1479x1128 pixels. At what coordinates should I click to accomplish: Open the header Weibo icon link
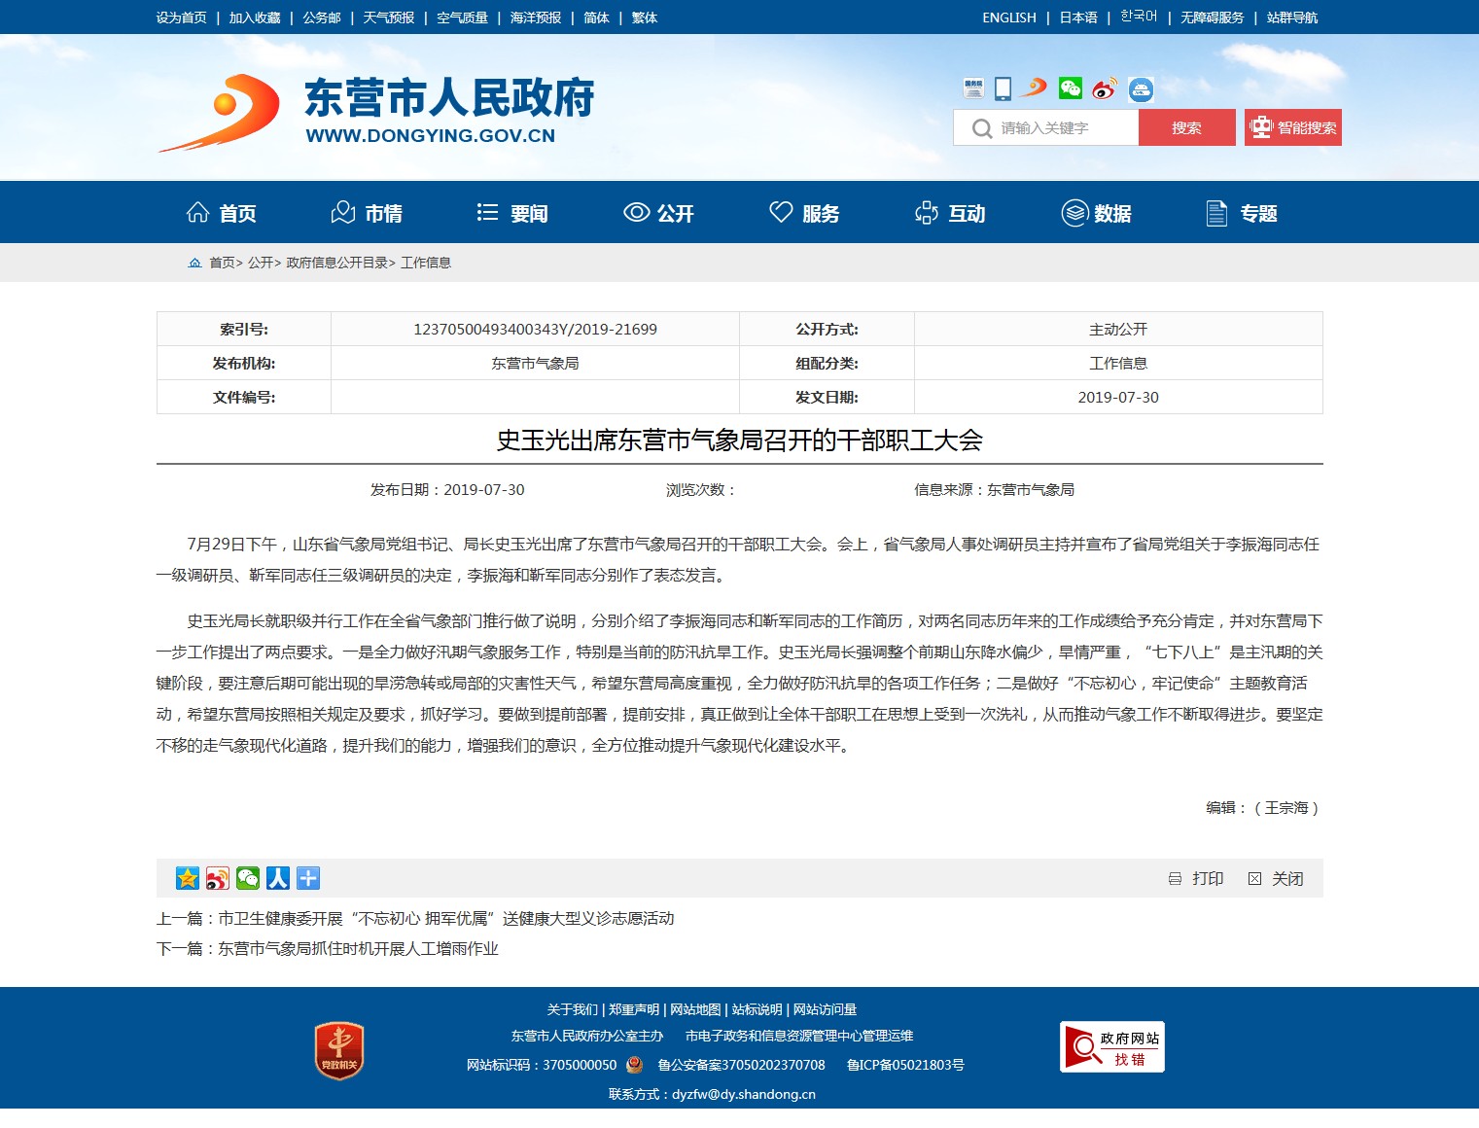coord(1104,89)
